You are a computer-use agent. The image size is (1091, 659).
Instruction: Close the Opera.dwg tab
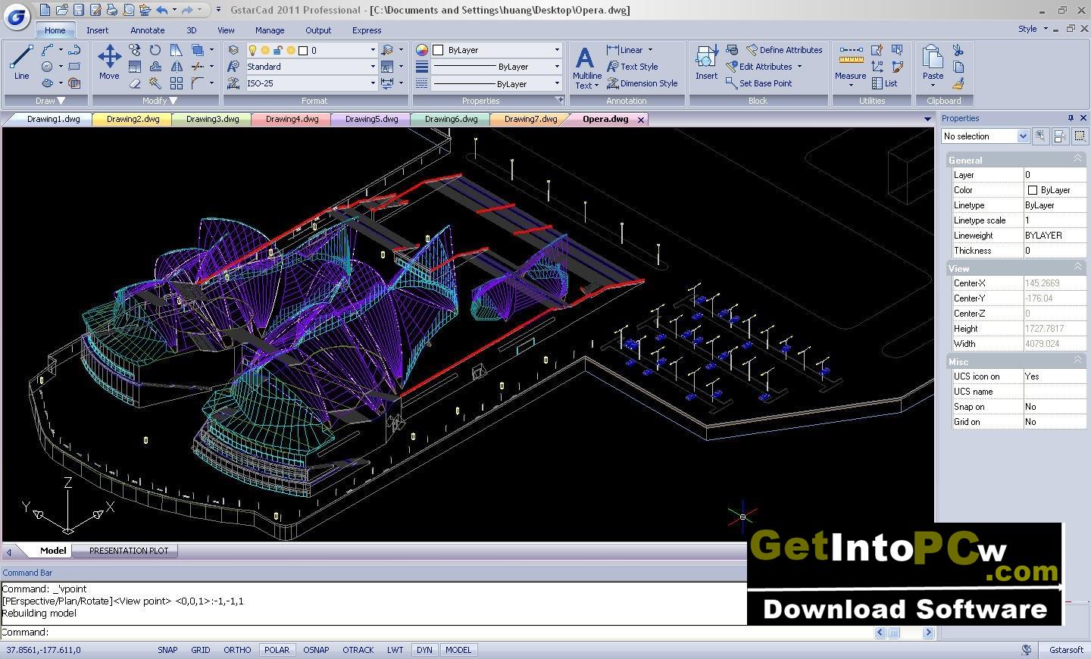pos(641,120)
